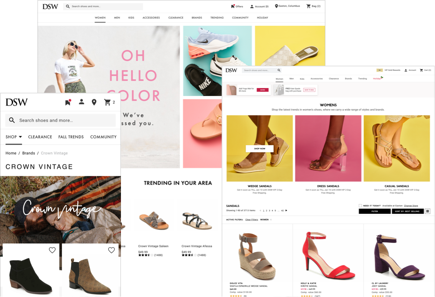The image size is (435, 297).
Task: Click the Womens window search input field
Action: click(261, 70)
